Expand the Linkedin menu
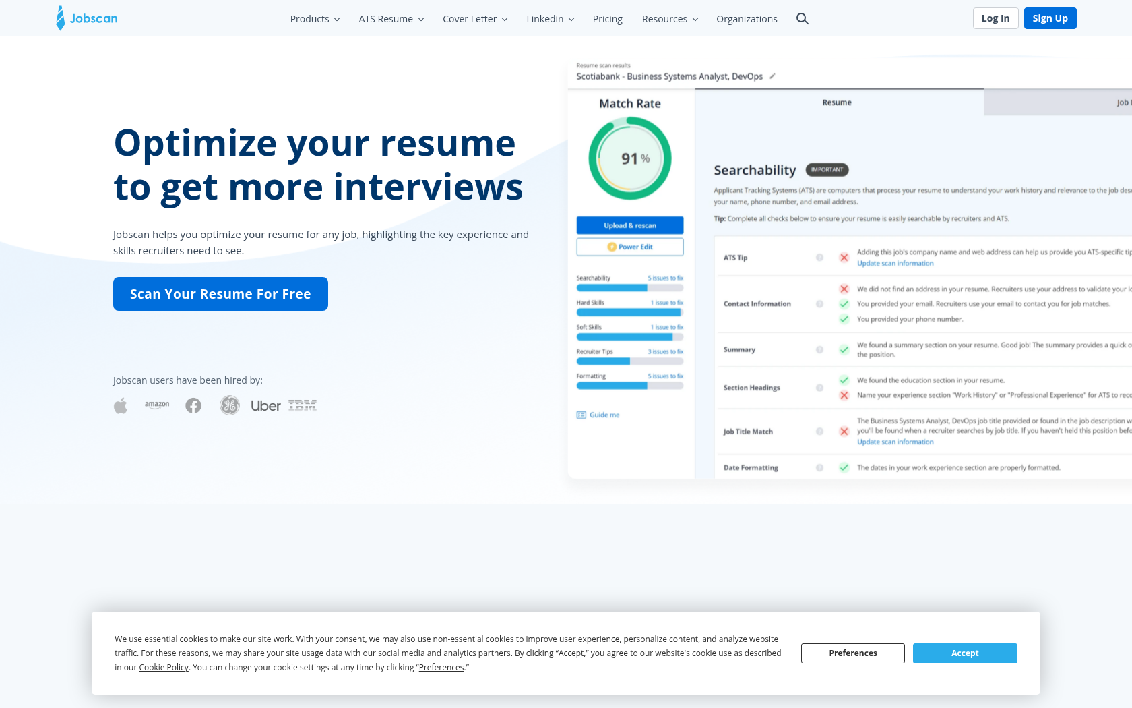 click(550, 19)
